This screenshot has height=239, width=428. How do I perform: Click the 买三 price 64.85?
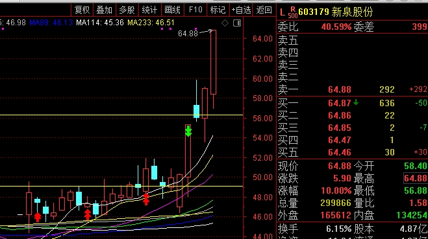pyautogui.click(x=340, y=128)
